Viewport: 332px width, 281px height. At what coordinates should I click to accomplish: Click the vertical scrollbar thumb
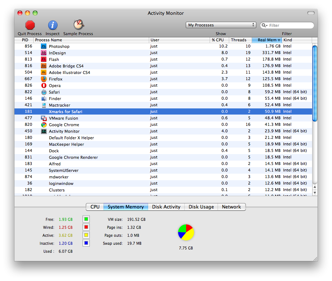[315, 83]
